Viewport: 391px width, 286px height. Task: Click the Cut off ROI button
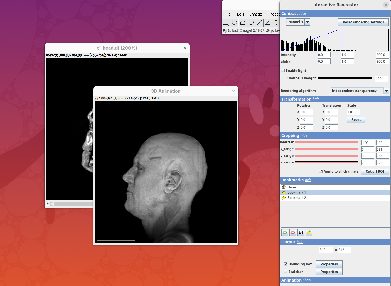[375, 172]
